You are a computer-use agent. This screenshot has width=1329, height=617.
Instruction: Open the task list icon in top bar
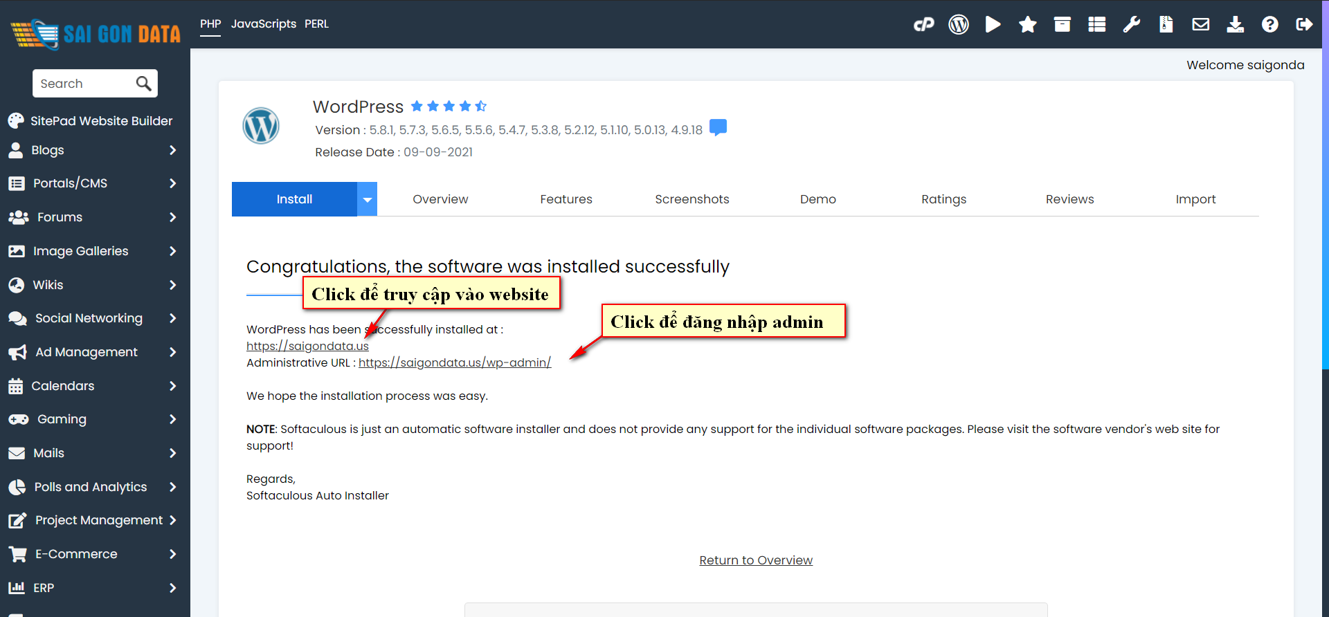[x=1097, y=25]
